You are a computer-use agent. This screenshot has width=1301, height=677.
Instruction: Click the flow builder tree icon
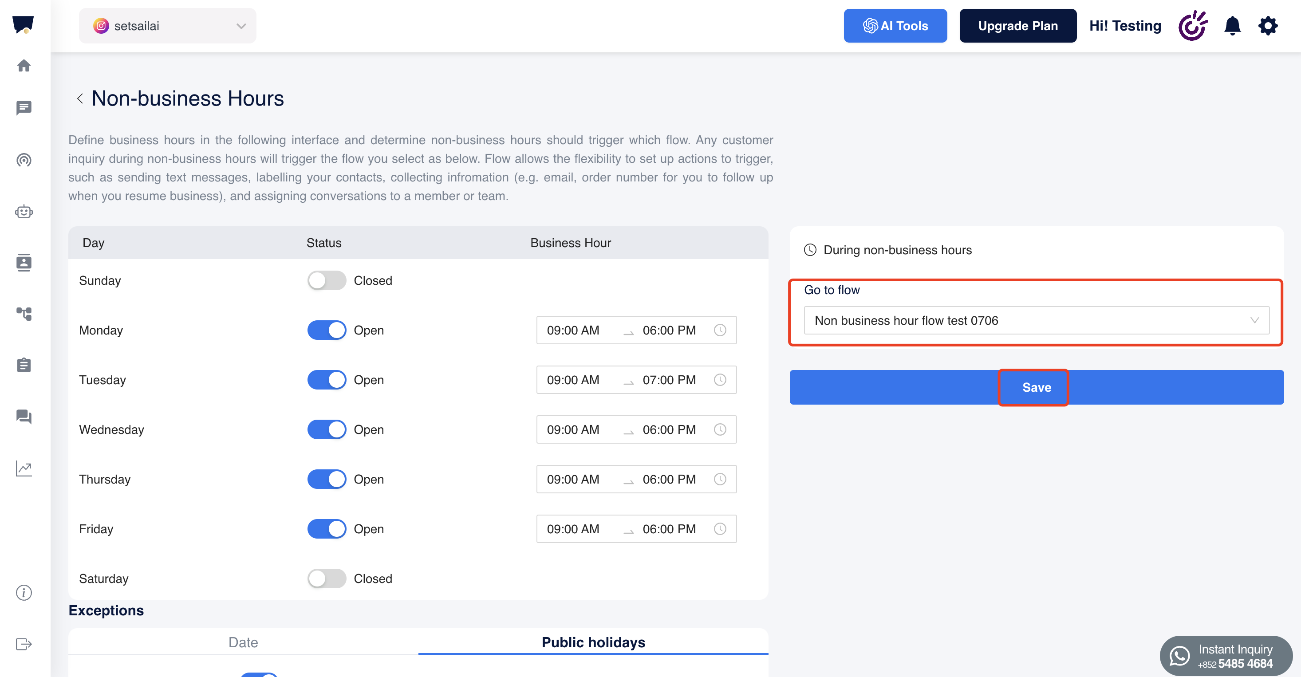[x=24, y=314]
